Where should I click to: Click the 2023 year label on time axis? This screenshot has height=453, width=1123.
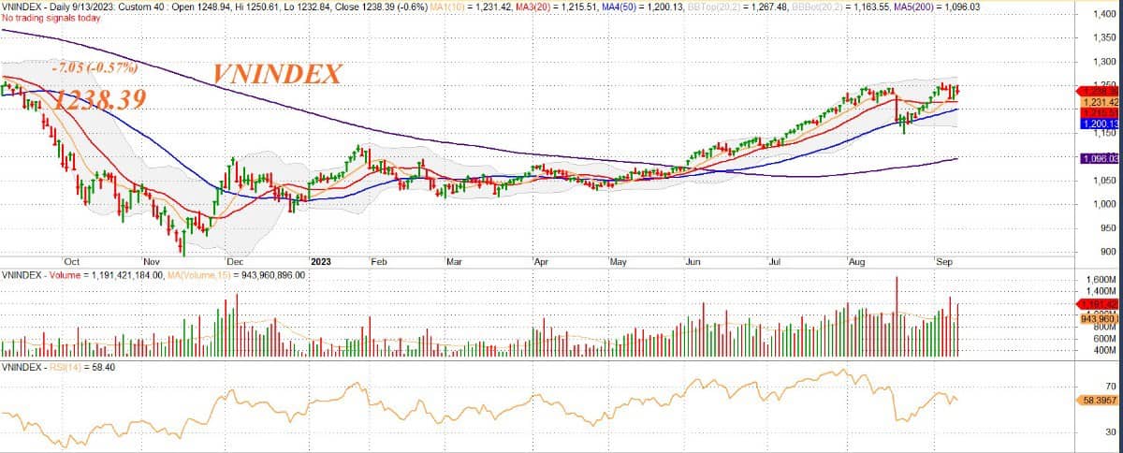pyautogui.click(x=321, y=263)
